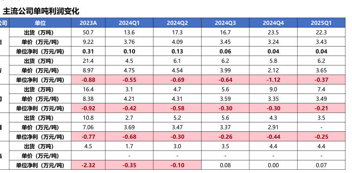The height and width of the screenshot is (173, 352).
Task: Click the pink cell showing -2.32
Action: (x=88, y=165)
